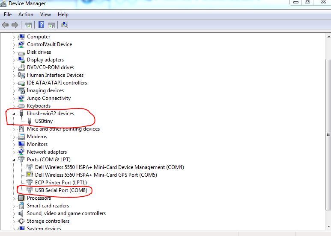Select the USBtiny device entry

click(44, 121)
